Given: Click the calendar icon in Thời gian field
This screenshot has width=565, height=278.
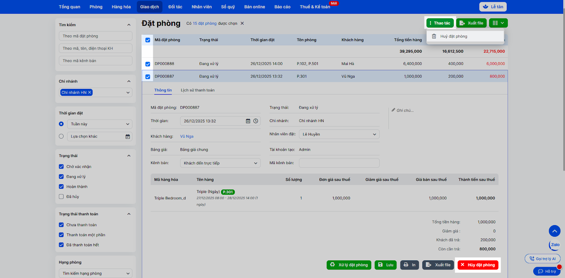Looking at the screenshot, I should 248,121.
